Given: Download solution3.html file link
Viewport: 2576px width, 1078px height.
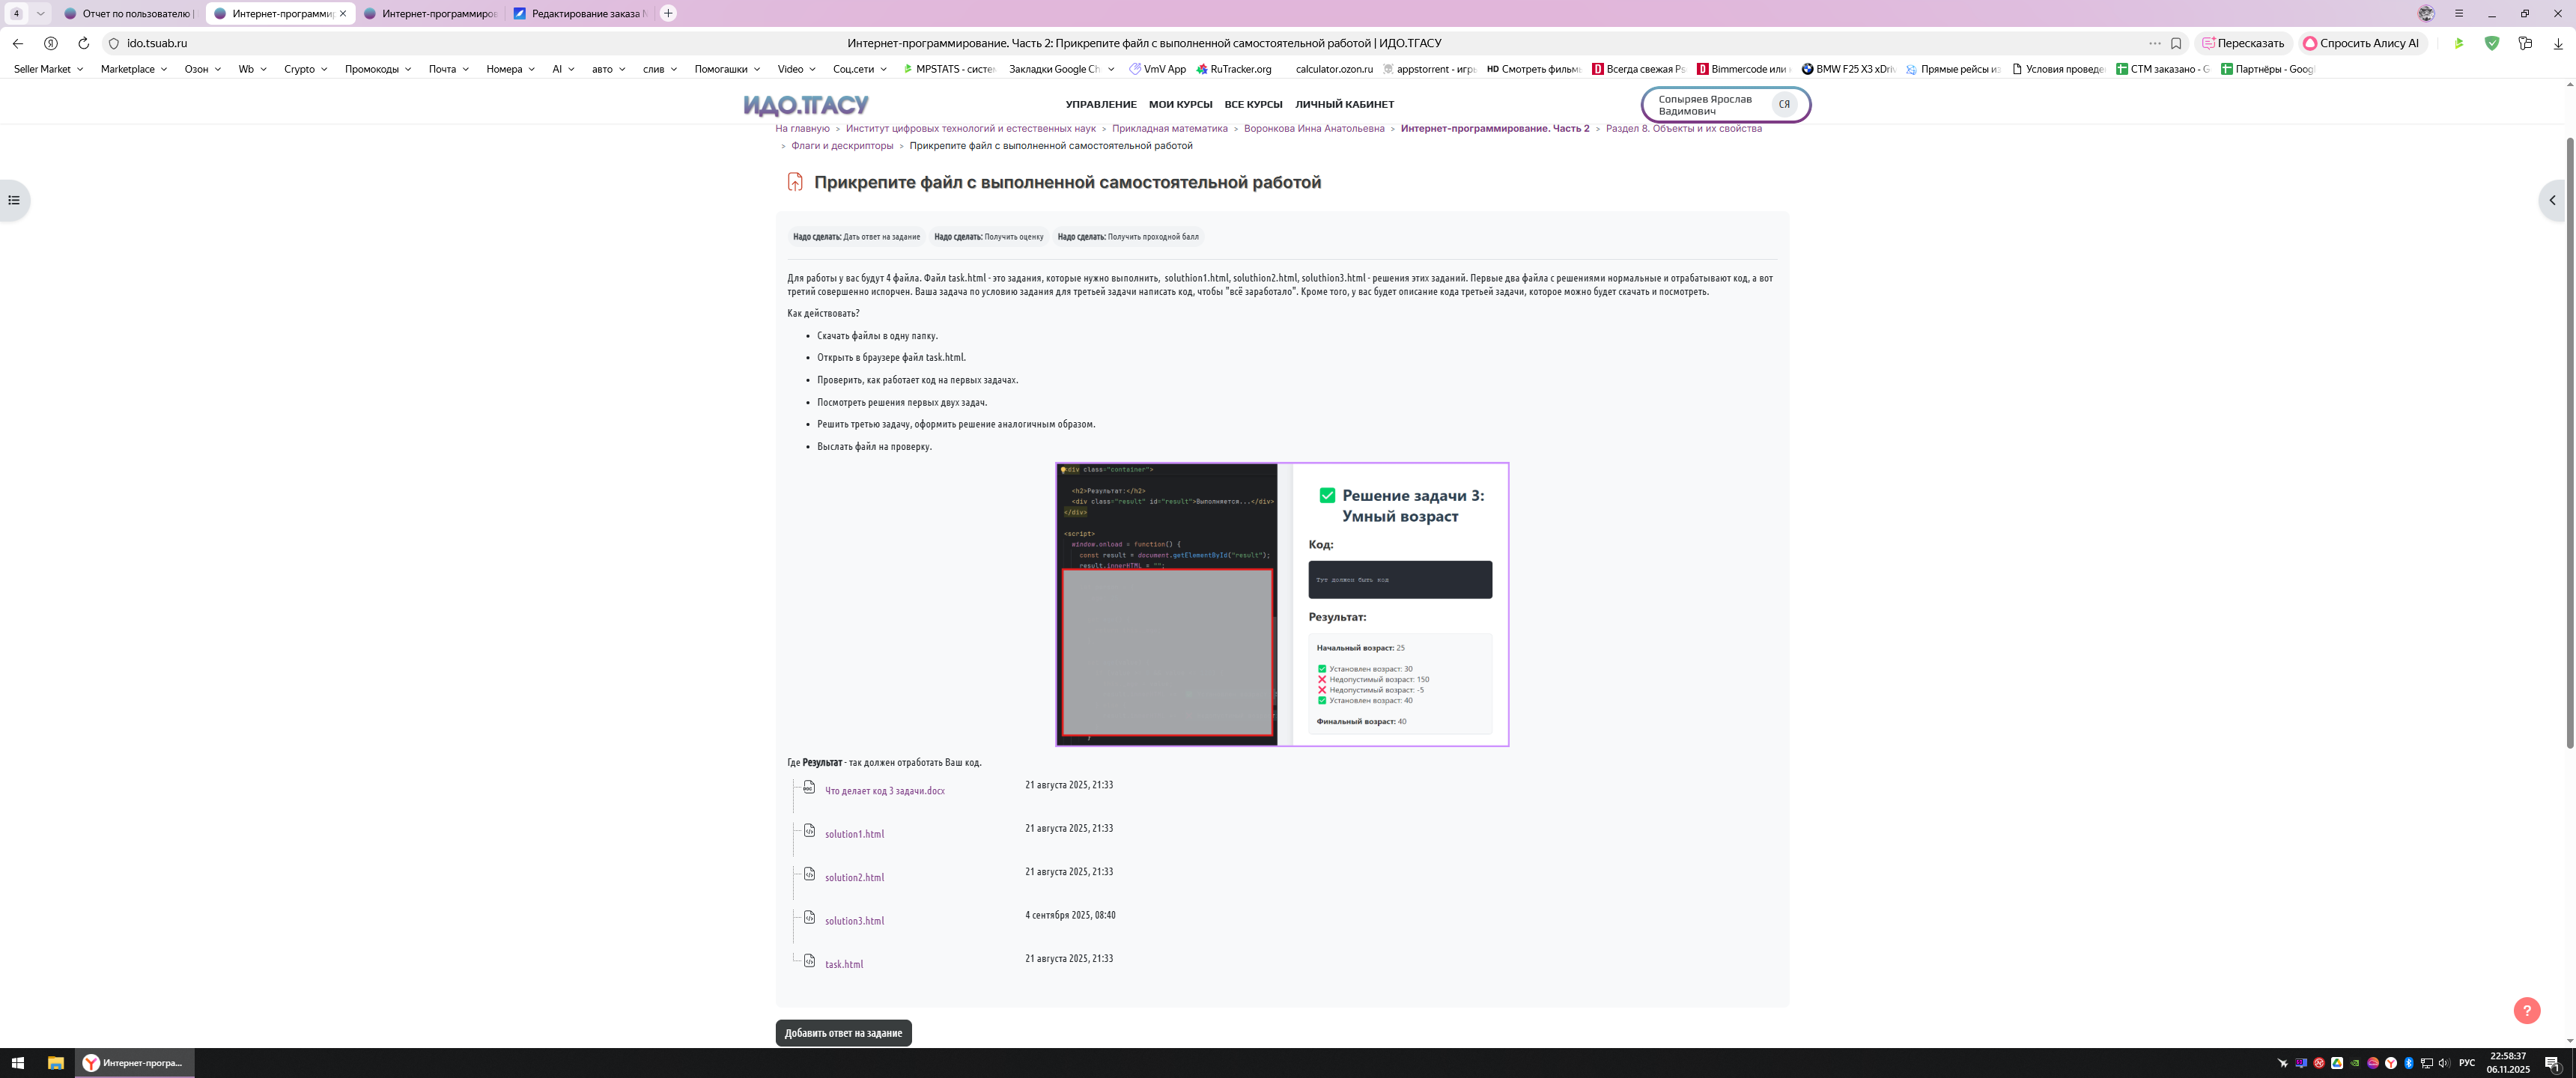Looking at the screenshot, I should pyautogui.click(x=854, y=921).
